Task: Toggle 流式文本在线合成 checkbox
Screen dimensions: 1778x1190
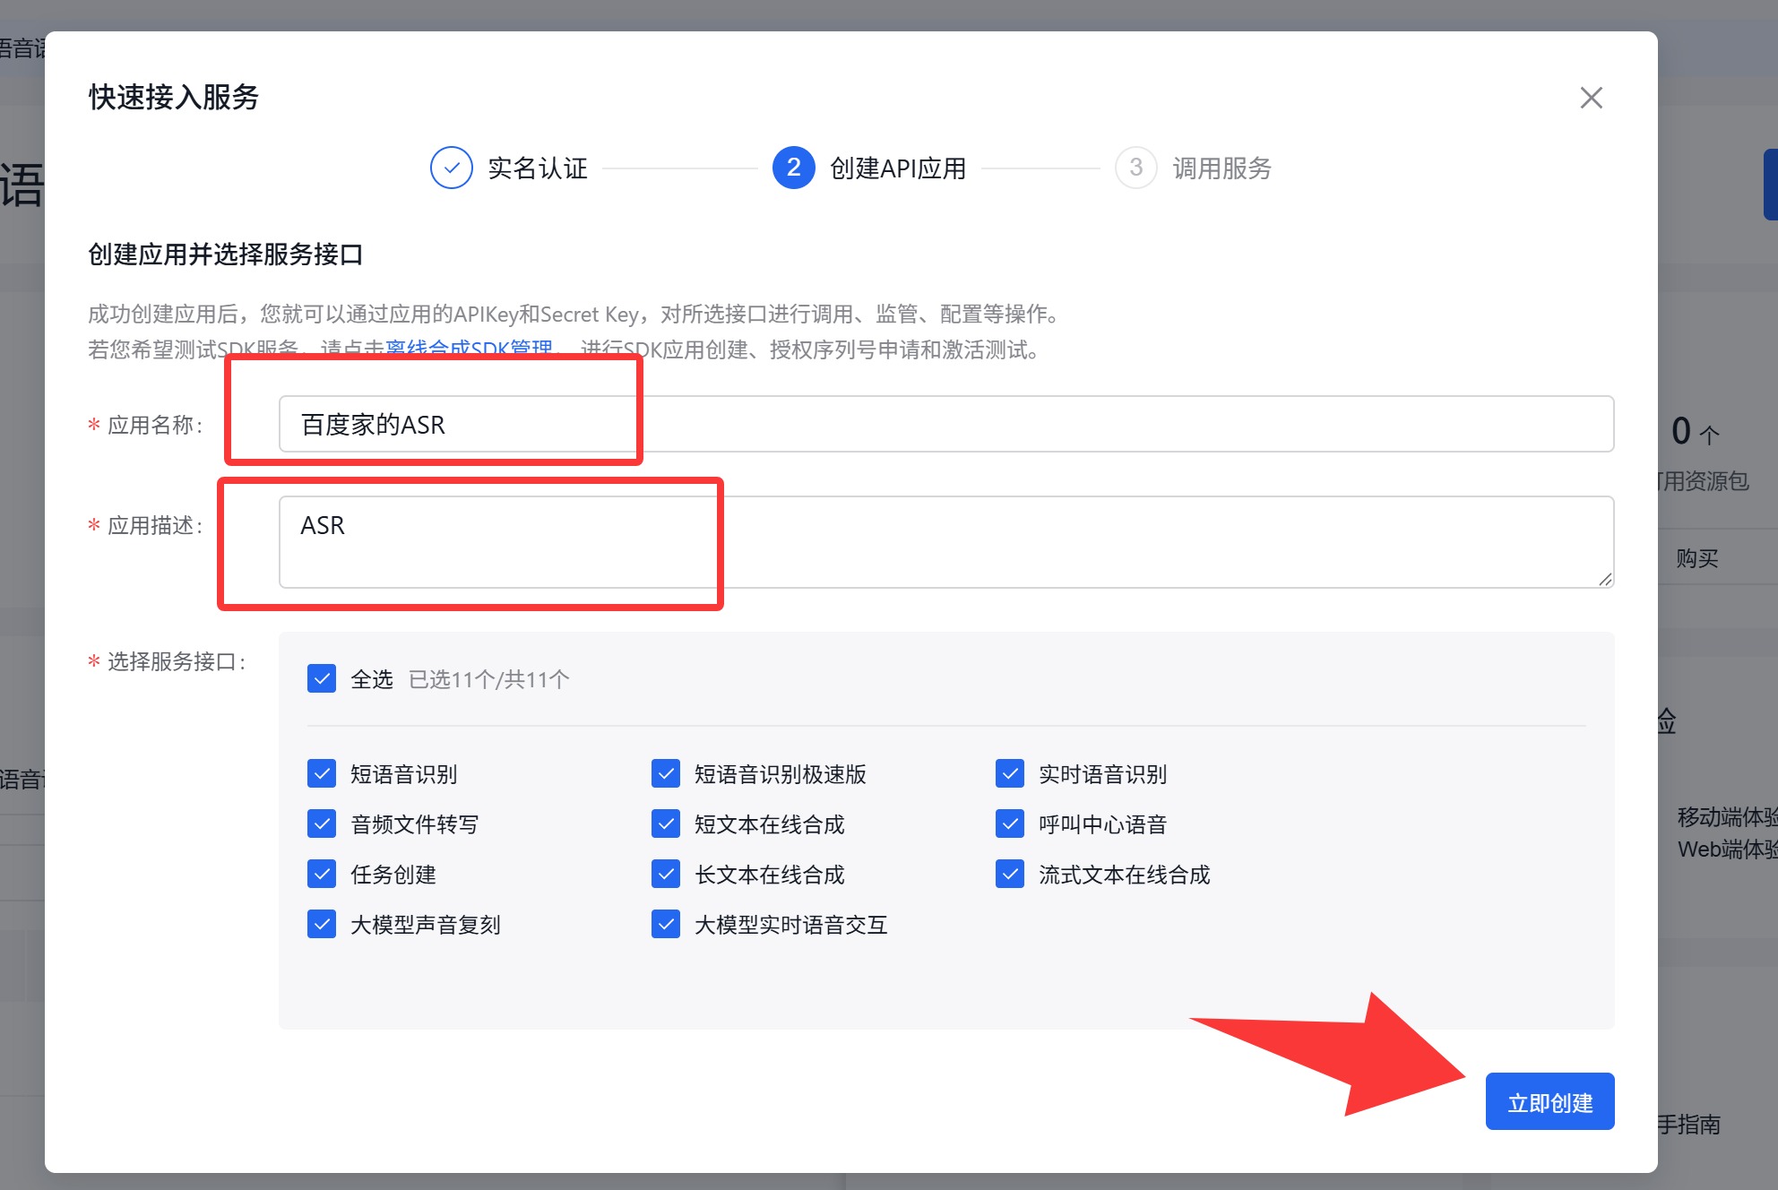Action: pyautogui.click(x=1010, y=874)
